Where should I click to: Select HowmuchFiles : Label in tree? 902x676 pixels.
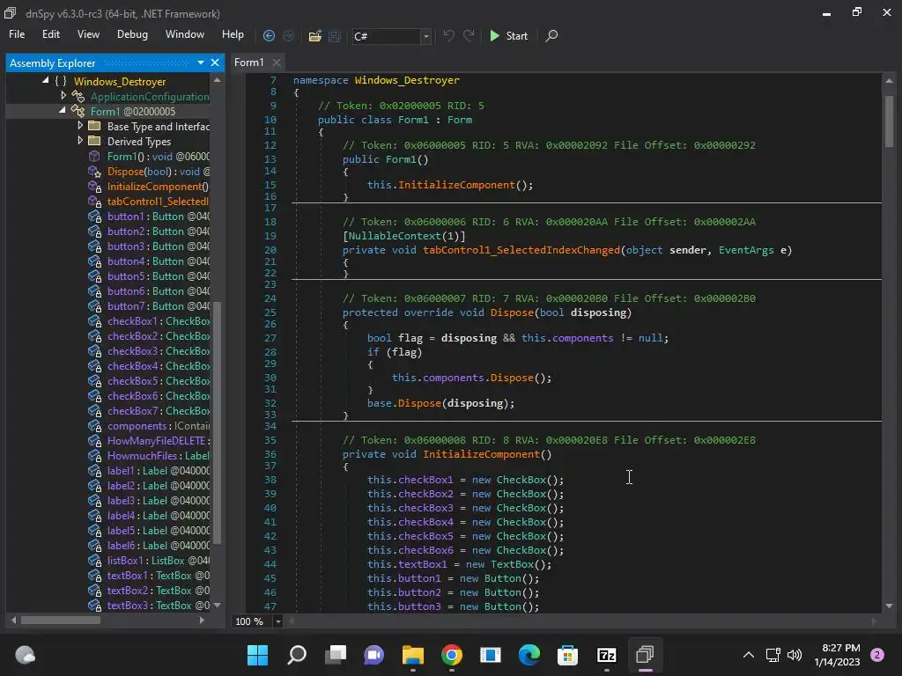pos(159,455)
